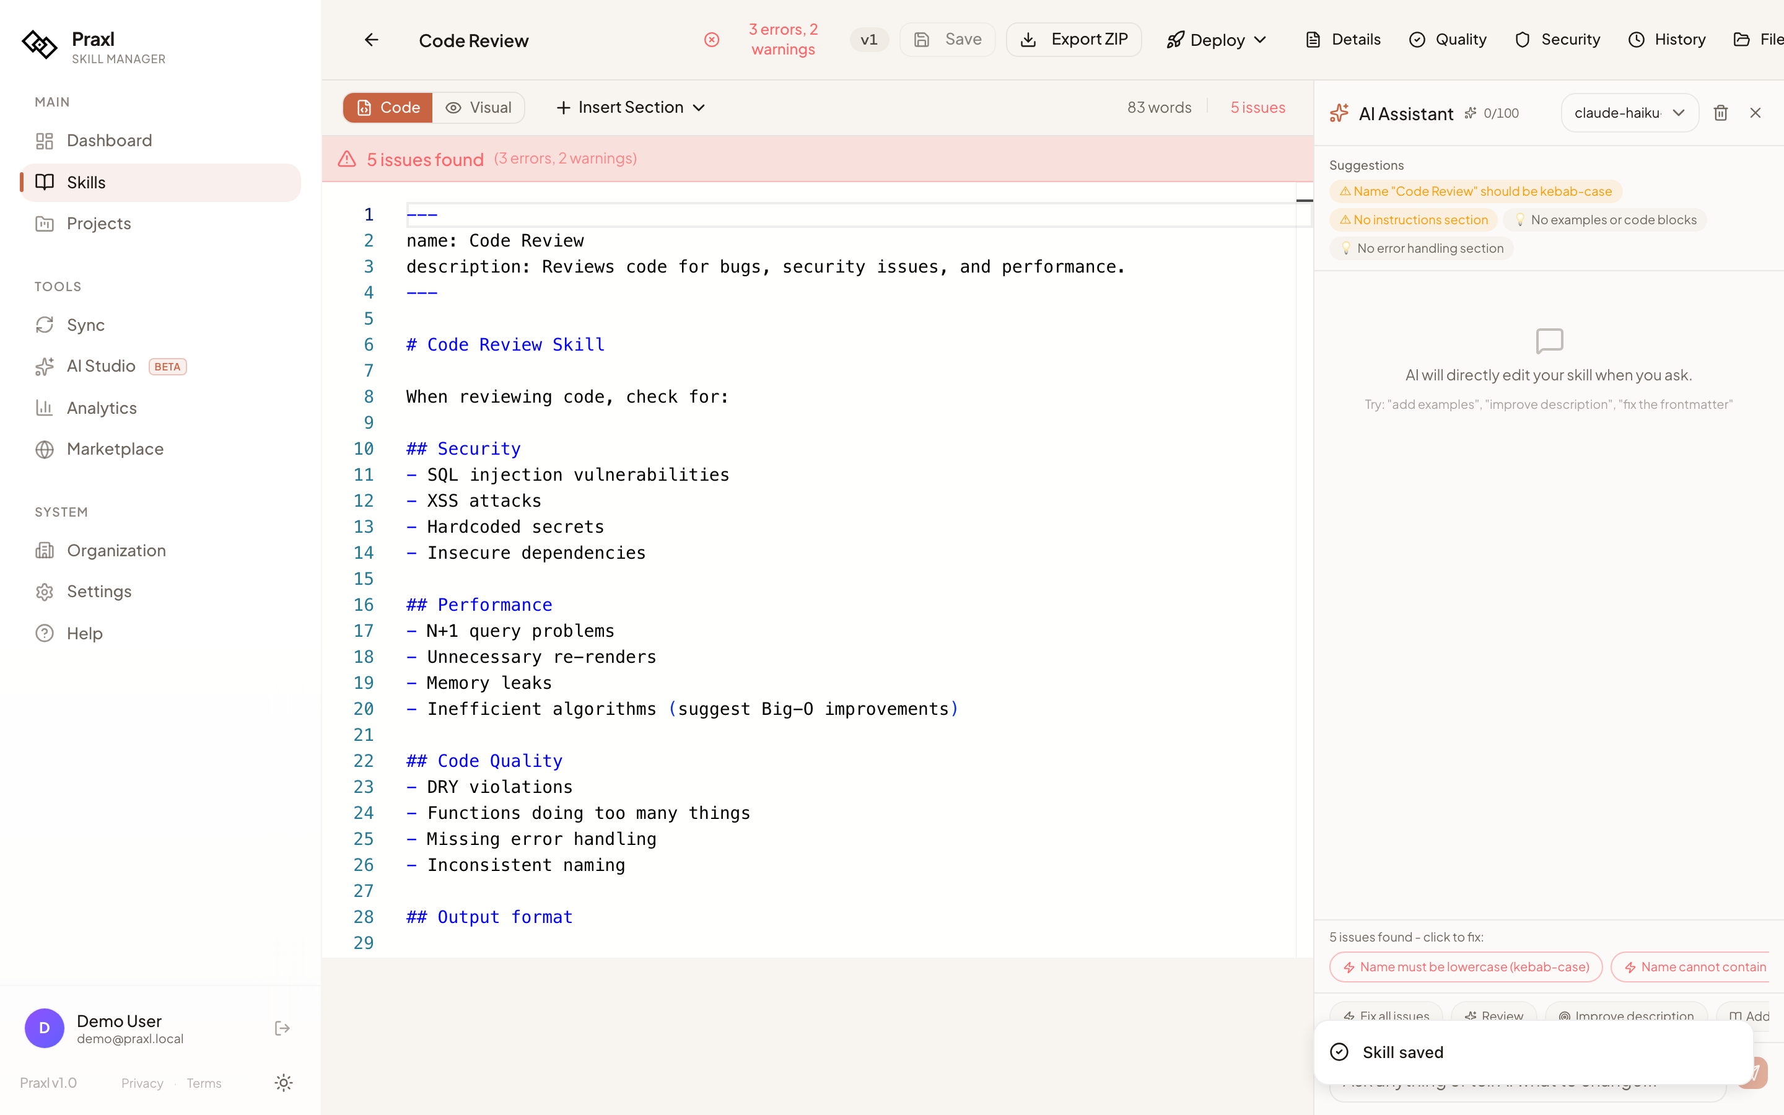Screen dimensions: 1784x1115
Task: Click '83 words' count
Action: coord(1159,108)
